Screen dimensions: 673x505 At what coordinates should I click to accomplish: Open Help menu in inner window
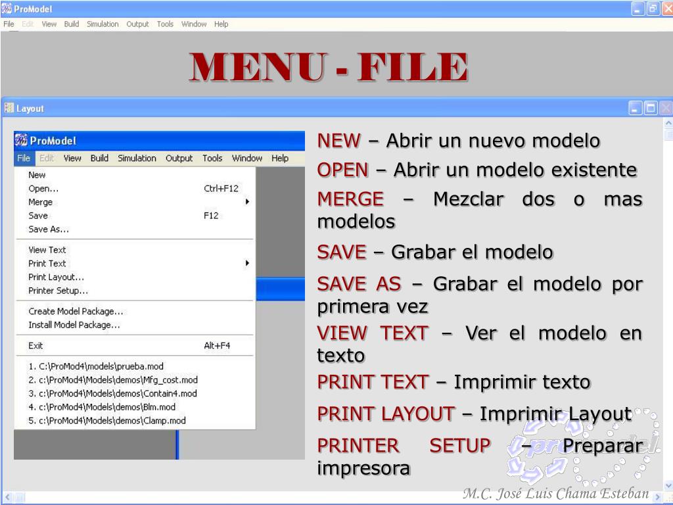point(280,158)
